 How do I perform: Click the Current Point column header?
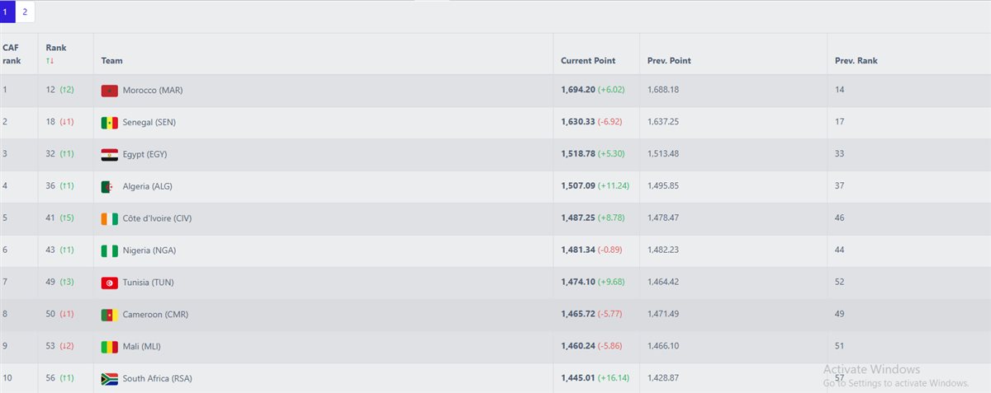click(x=588, y=61)
